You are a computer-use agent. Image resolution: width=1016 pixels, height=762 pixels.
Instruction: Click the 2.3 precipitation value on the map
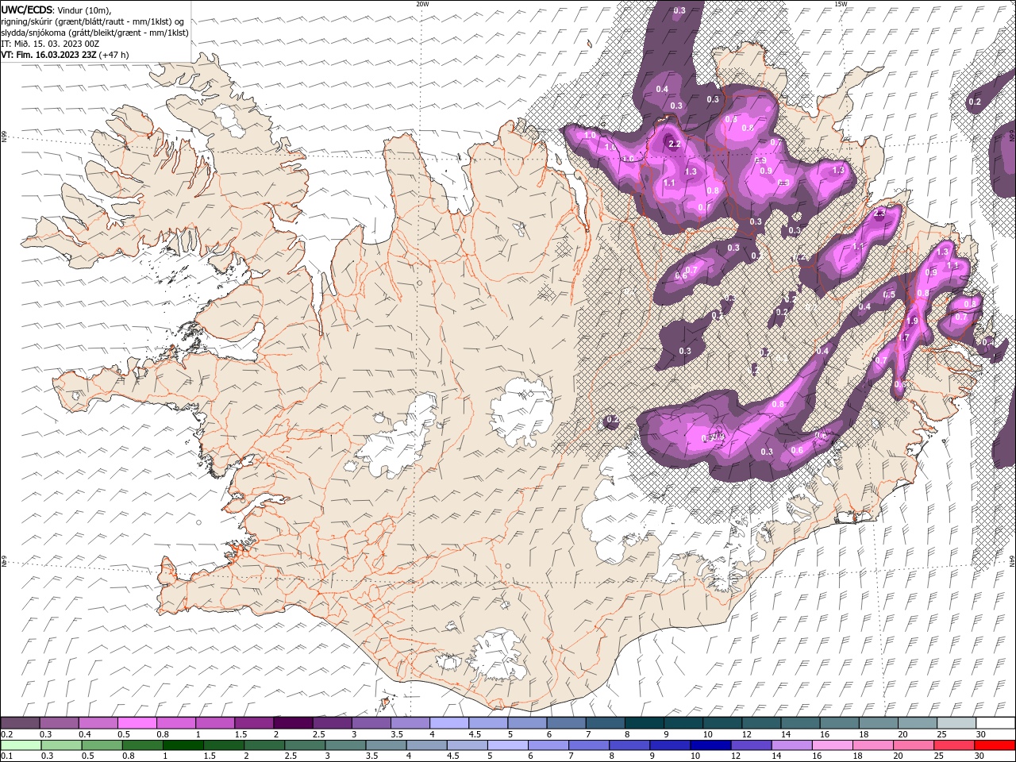[879, 214]
